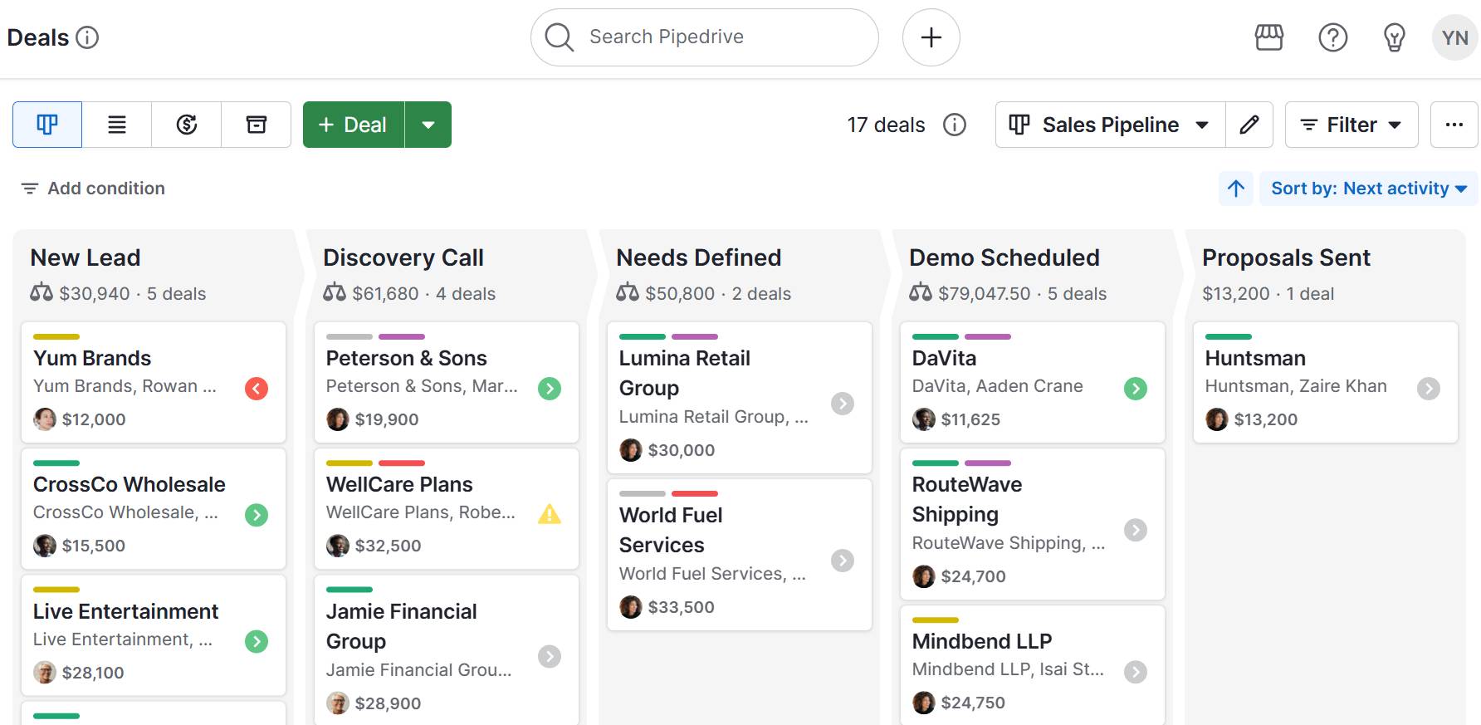The width and height of the screenshot is (1481, 725).
Task: Click the New Lead stage header
Action: pyautogui.click(x=86, y=257)
